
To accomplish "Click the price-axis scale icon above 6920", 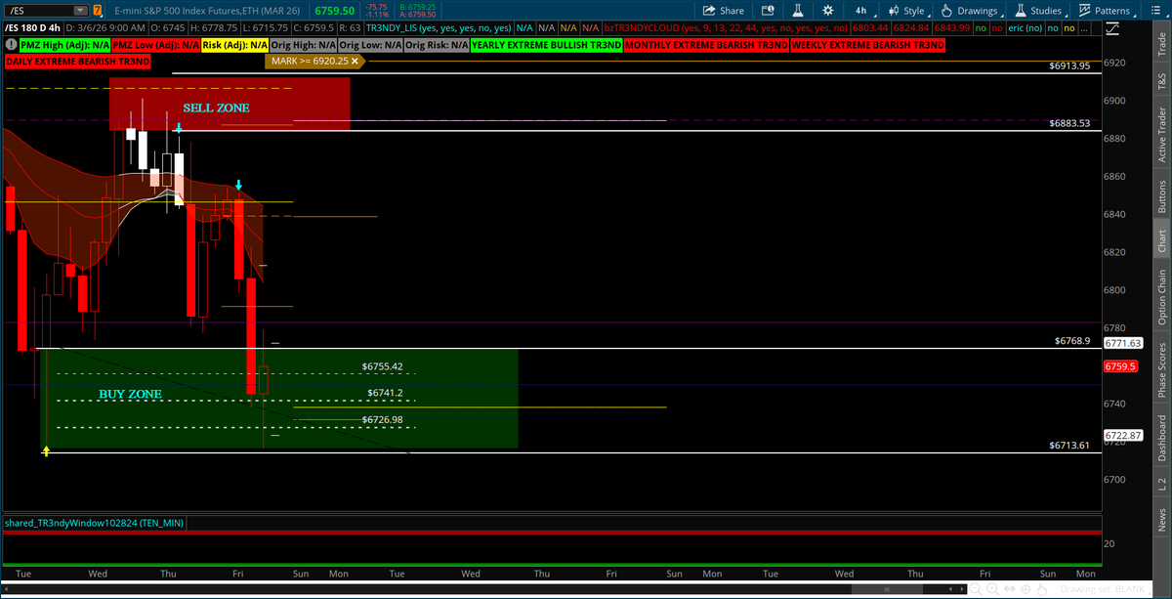I will (1112, 29).
